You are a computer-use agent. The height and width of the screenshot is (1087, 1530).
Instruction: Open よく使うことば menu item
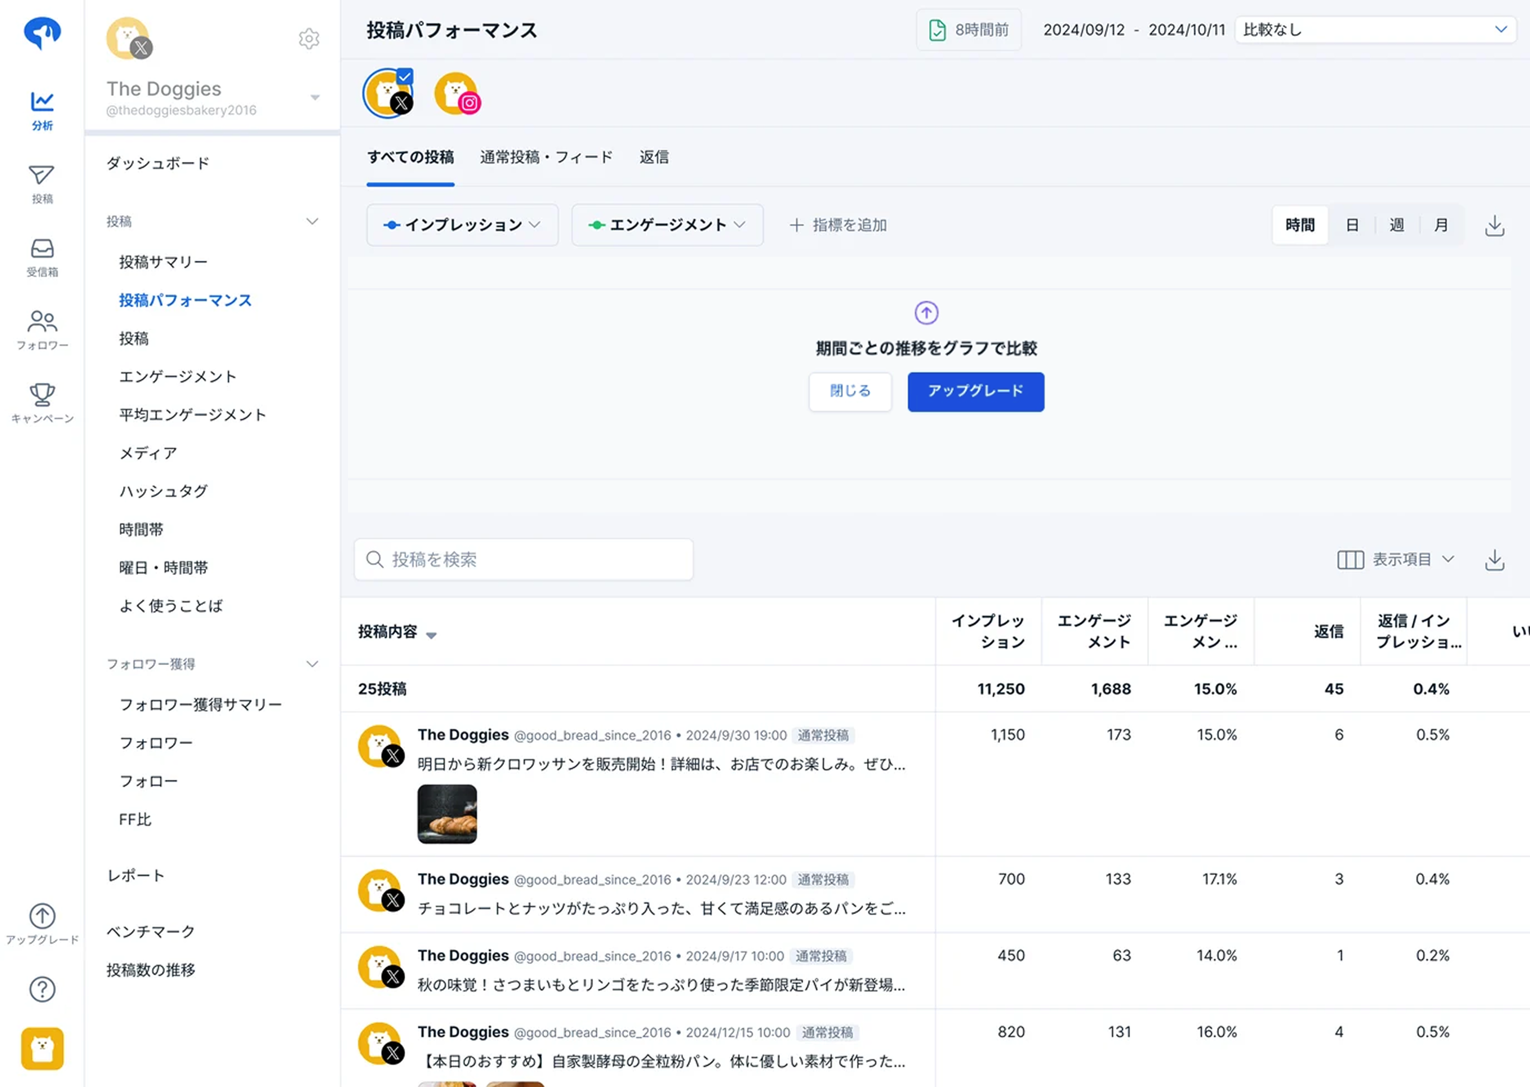(171, 606)
